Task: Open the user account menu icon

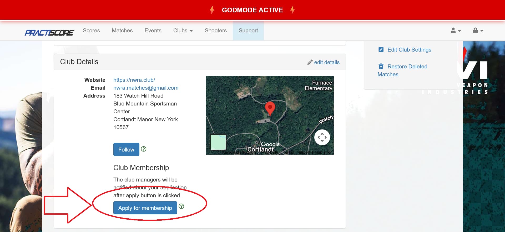Action: tap(455, 31)
